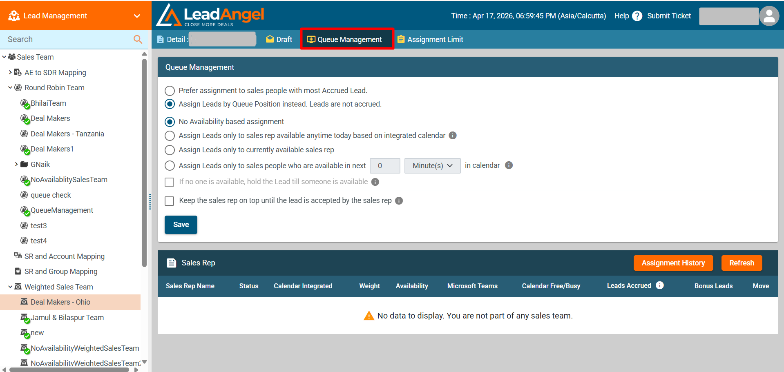The height and width of the screenshot is (372, 784).
Task: Show info for hold the Lead option
Action: click(375, 182)
